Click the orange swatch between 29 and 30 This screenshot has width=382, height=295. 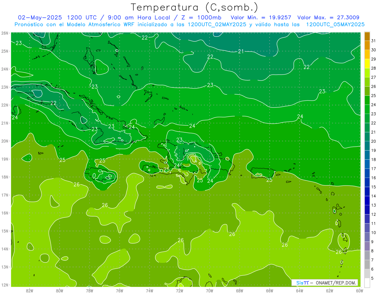click(367, 54)
